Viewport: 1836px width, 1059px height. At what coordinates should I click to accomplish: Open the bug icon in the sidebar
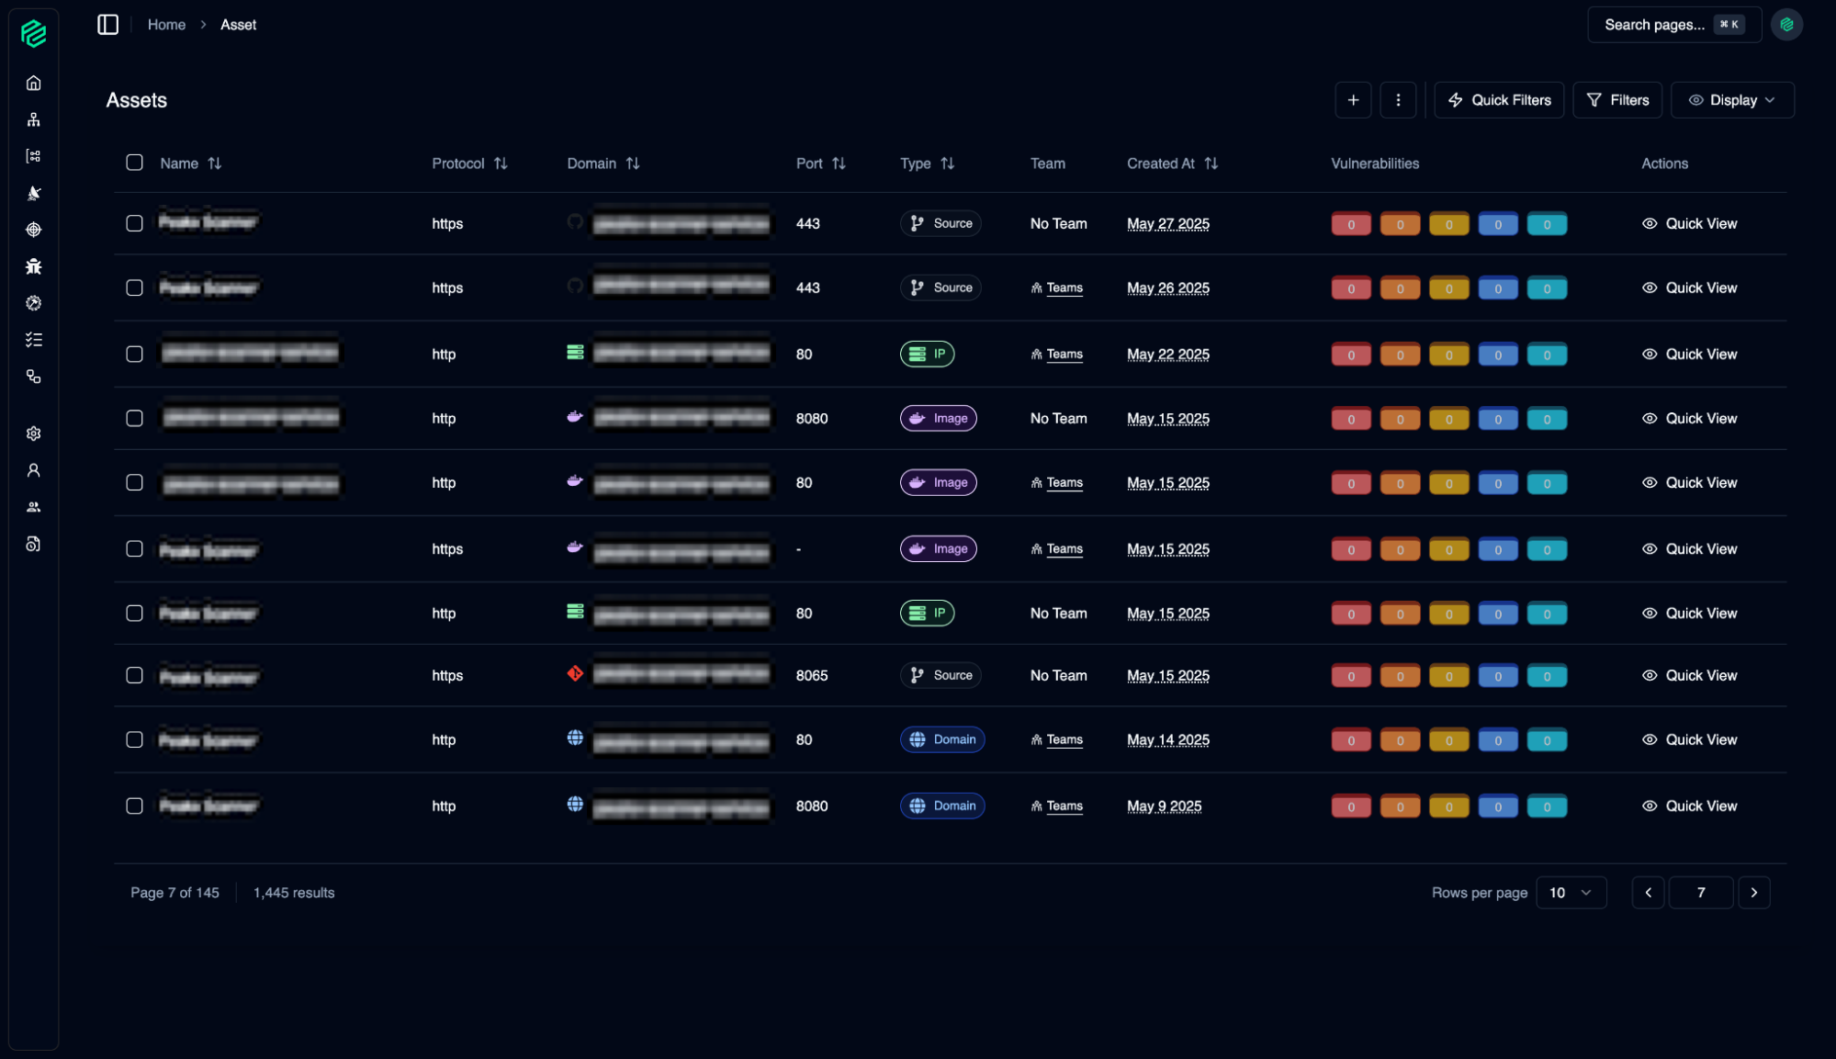pyautogui.click(x=34, y=266)
